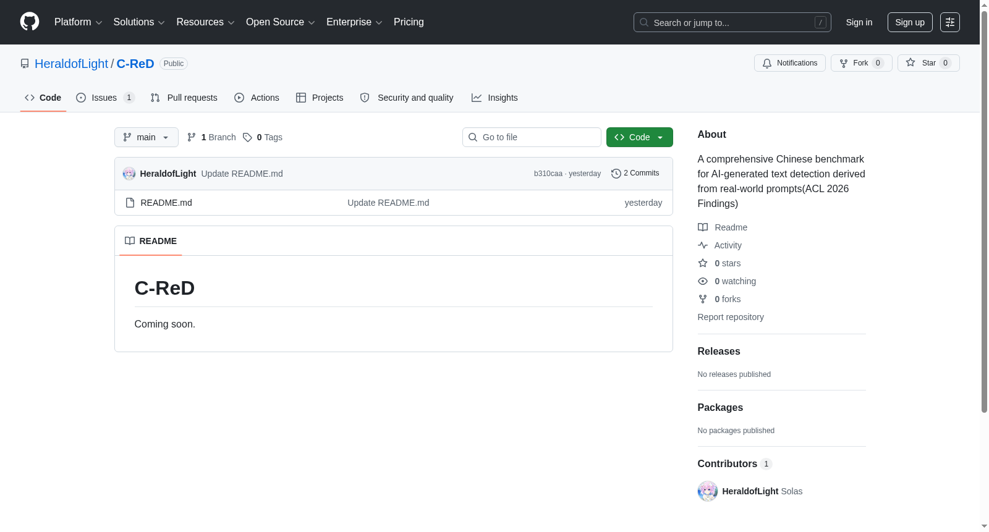Screen dimensions: 989x532
Task: Fork the repository
Action: [x=862, y=63]
